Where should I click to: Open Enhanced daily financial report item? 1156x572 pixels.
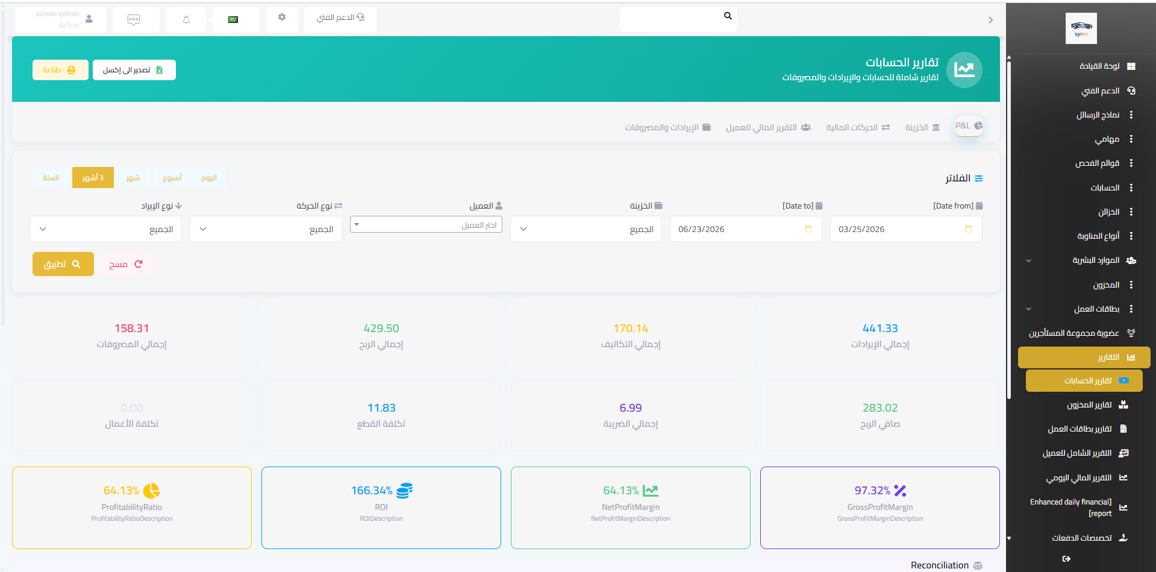point(1078,508)
